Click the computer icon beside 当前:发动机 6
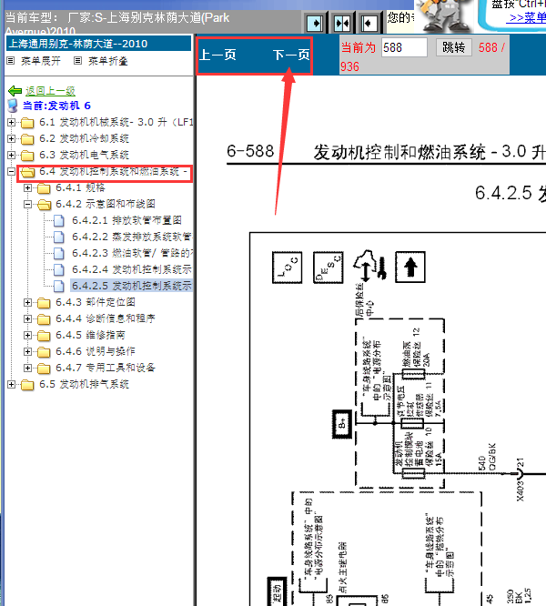The image size is (546, 606). click(x=13, y=106)
